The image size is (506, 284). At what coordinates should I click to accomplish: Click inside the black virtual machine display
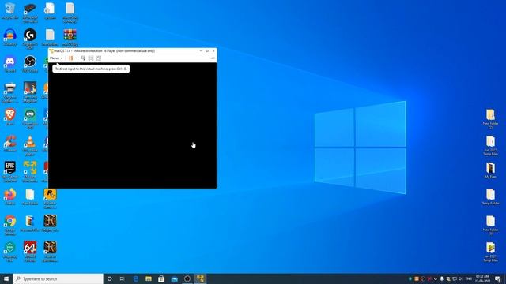(133, 125)
